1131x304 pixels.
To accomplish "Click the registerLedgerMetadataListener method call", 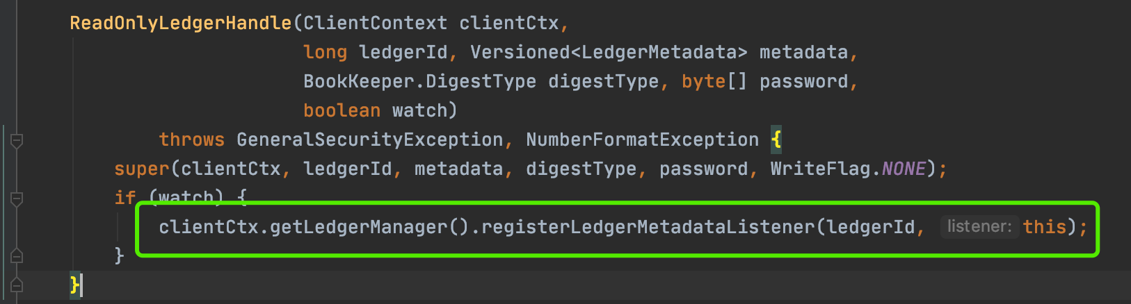I will pyautogui.click(x=648, y=227).
